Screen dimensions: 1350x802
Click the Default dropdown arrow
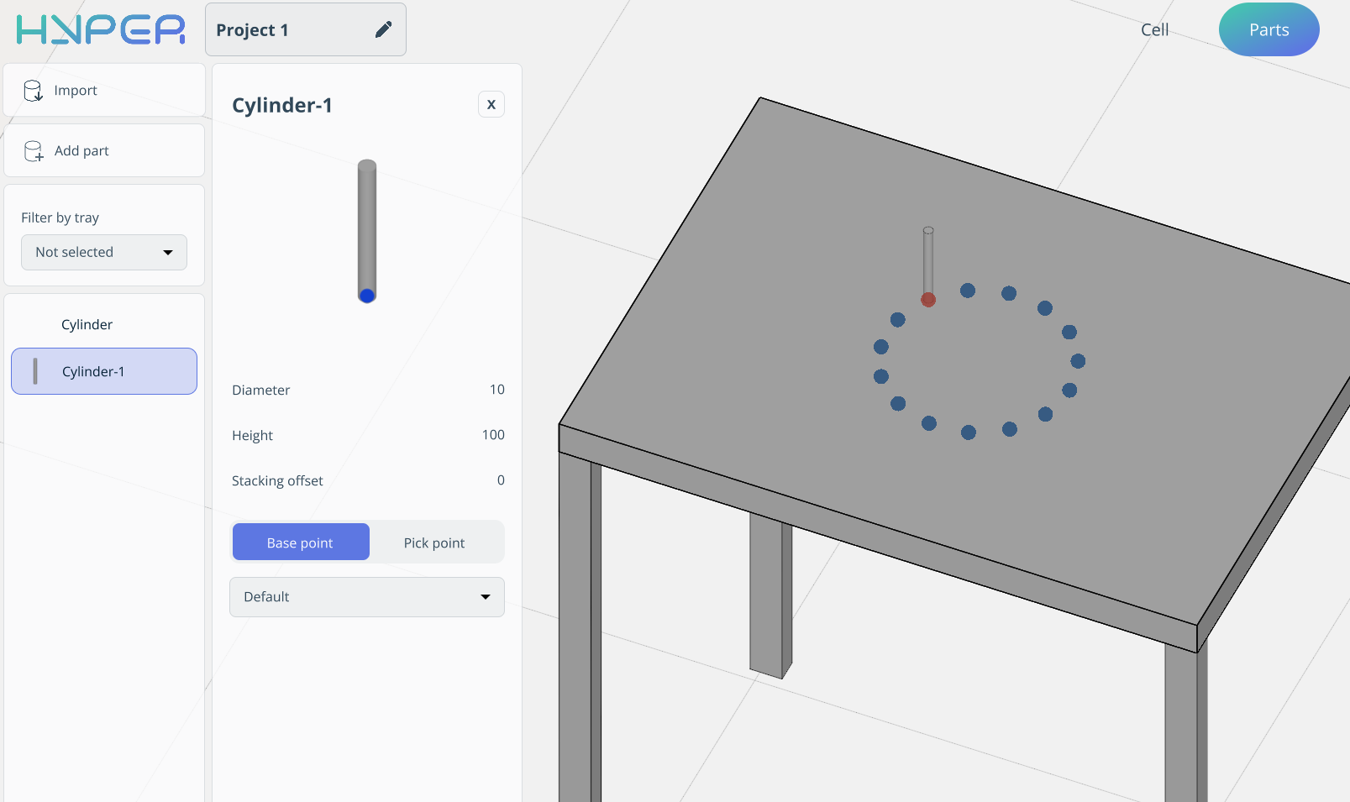point(486,597)
